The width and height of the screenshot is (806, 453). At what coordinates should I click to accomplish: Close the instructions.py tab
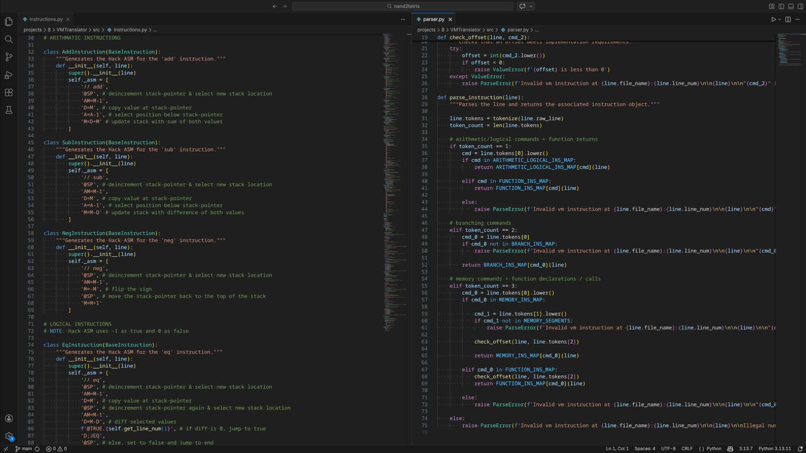[68, 19]
